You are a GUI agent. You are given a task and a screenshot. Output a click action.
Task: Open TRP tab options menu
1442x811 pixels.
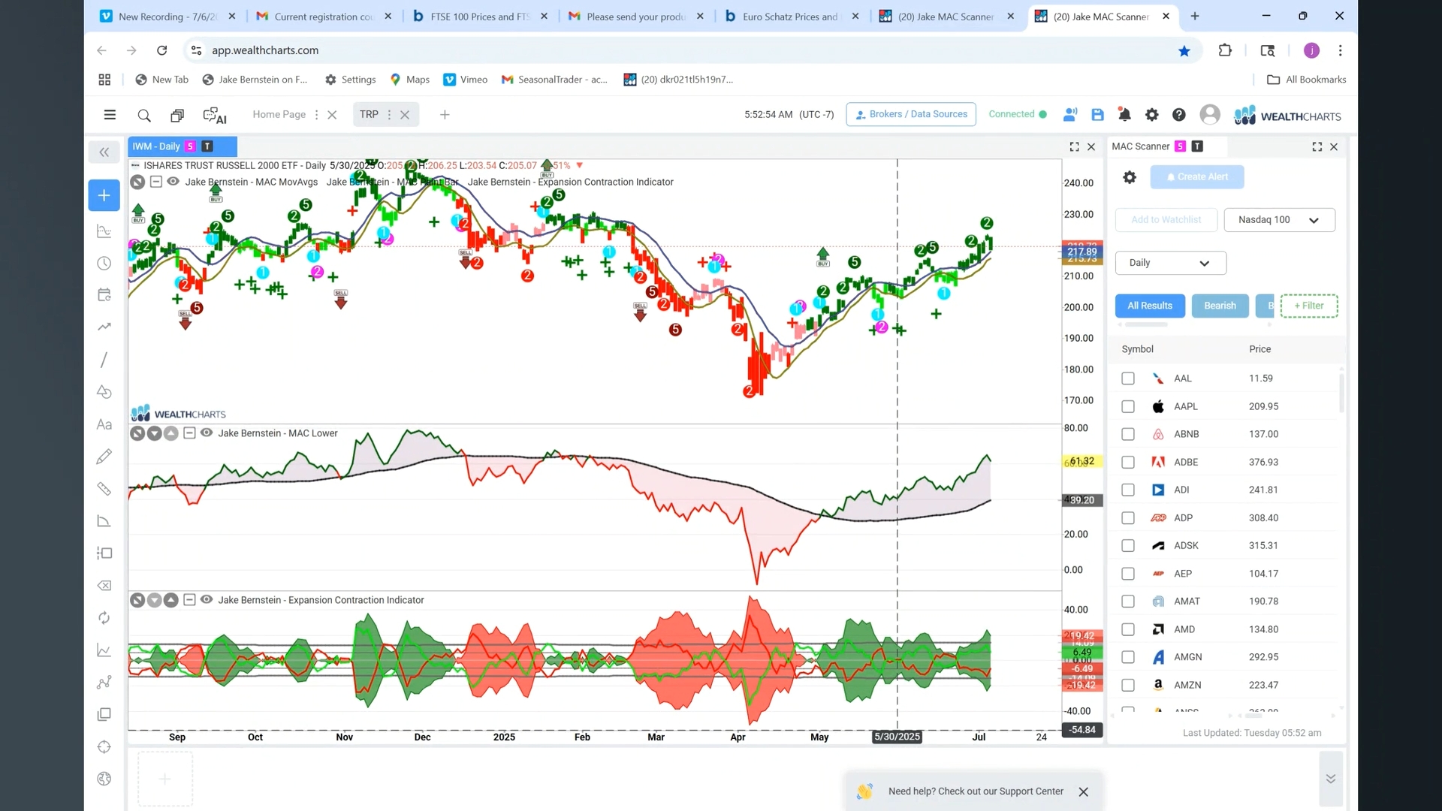coord(389,115)
